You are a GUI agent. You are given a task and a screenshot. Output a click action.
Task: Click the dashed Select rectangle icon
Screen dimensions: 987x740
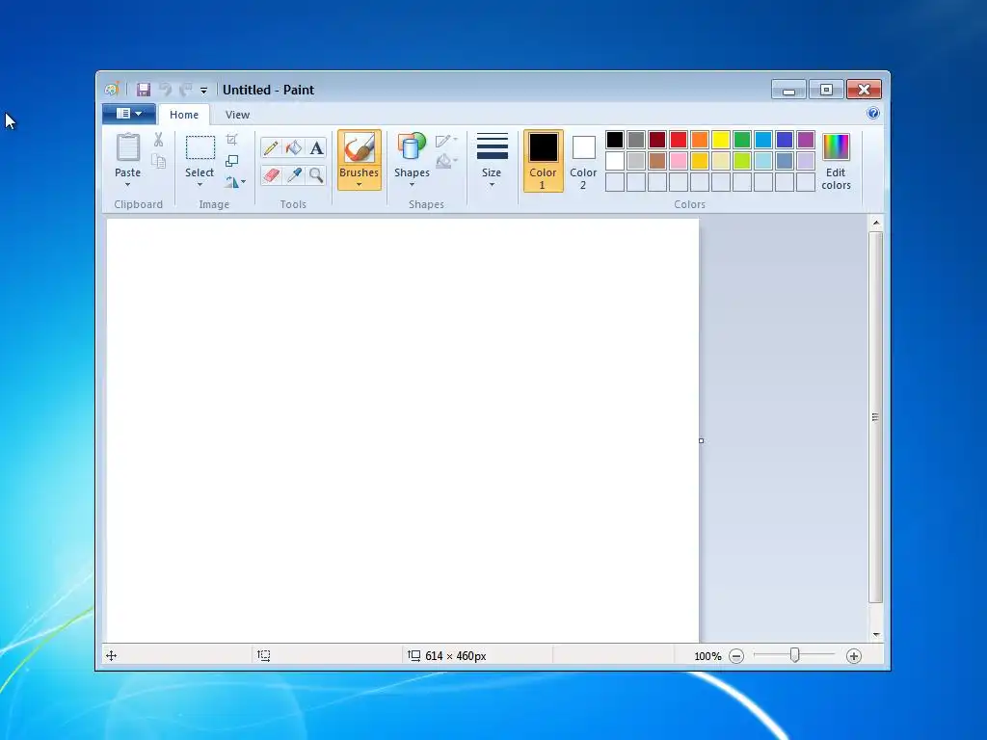(200, 147)
